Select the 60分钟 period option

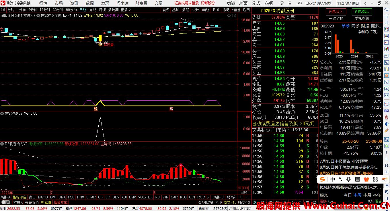(71, 10)
